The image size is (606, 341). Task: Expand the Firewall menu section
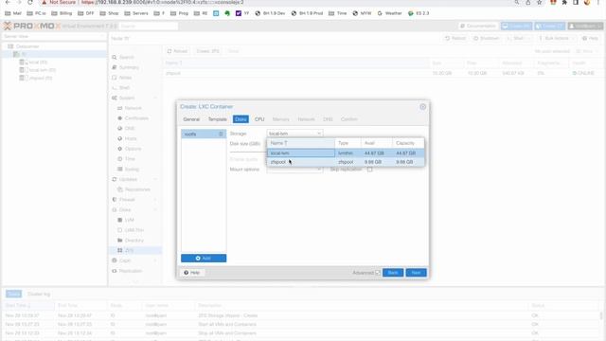coord(155,200)
